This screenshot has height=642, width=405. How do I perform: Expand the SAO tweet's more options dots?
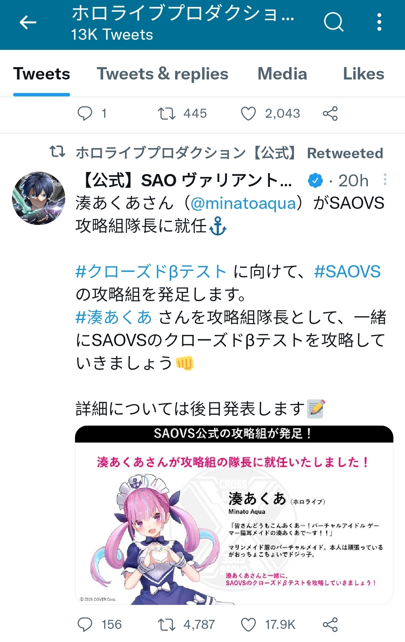coord(385,179)
